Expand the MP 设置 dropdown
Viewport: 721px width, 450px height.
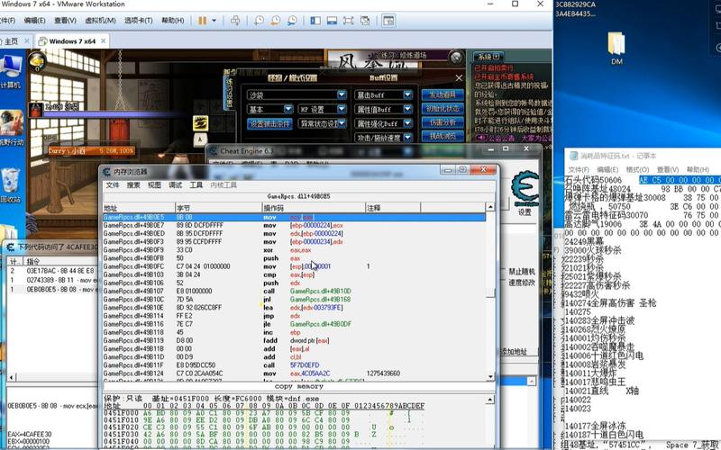342,109
